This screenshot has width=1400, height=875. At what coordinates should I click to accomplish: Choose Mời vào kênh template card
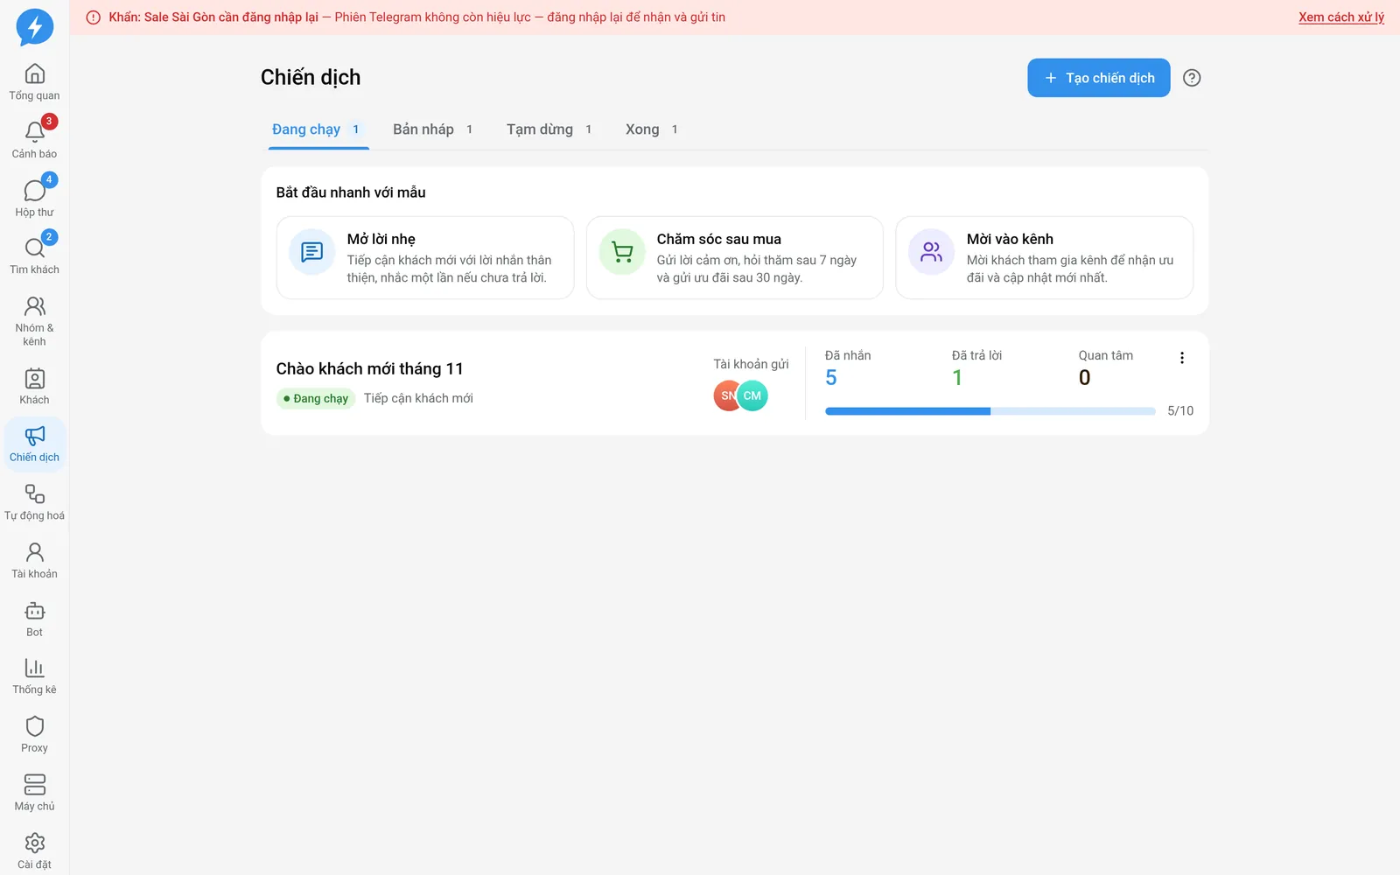[x=1045, y=258]
